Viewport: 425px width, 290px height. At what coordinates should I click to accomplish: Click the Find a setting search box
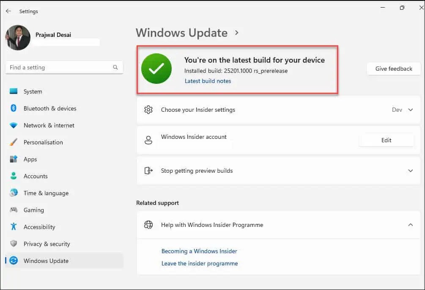click(x=64, y=67)
